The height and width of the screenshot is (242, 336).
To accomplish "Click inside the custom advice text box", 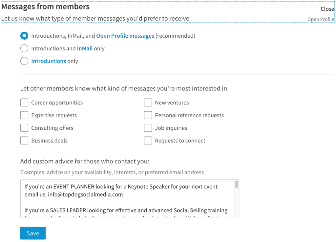I will coord(128,196).
